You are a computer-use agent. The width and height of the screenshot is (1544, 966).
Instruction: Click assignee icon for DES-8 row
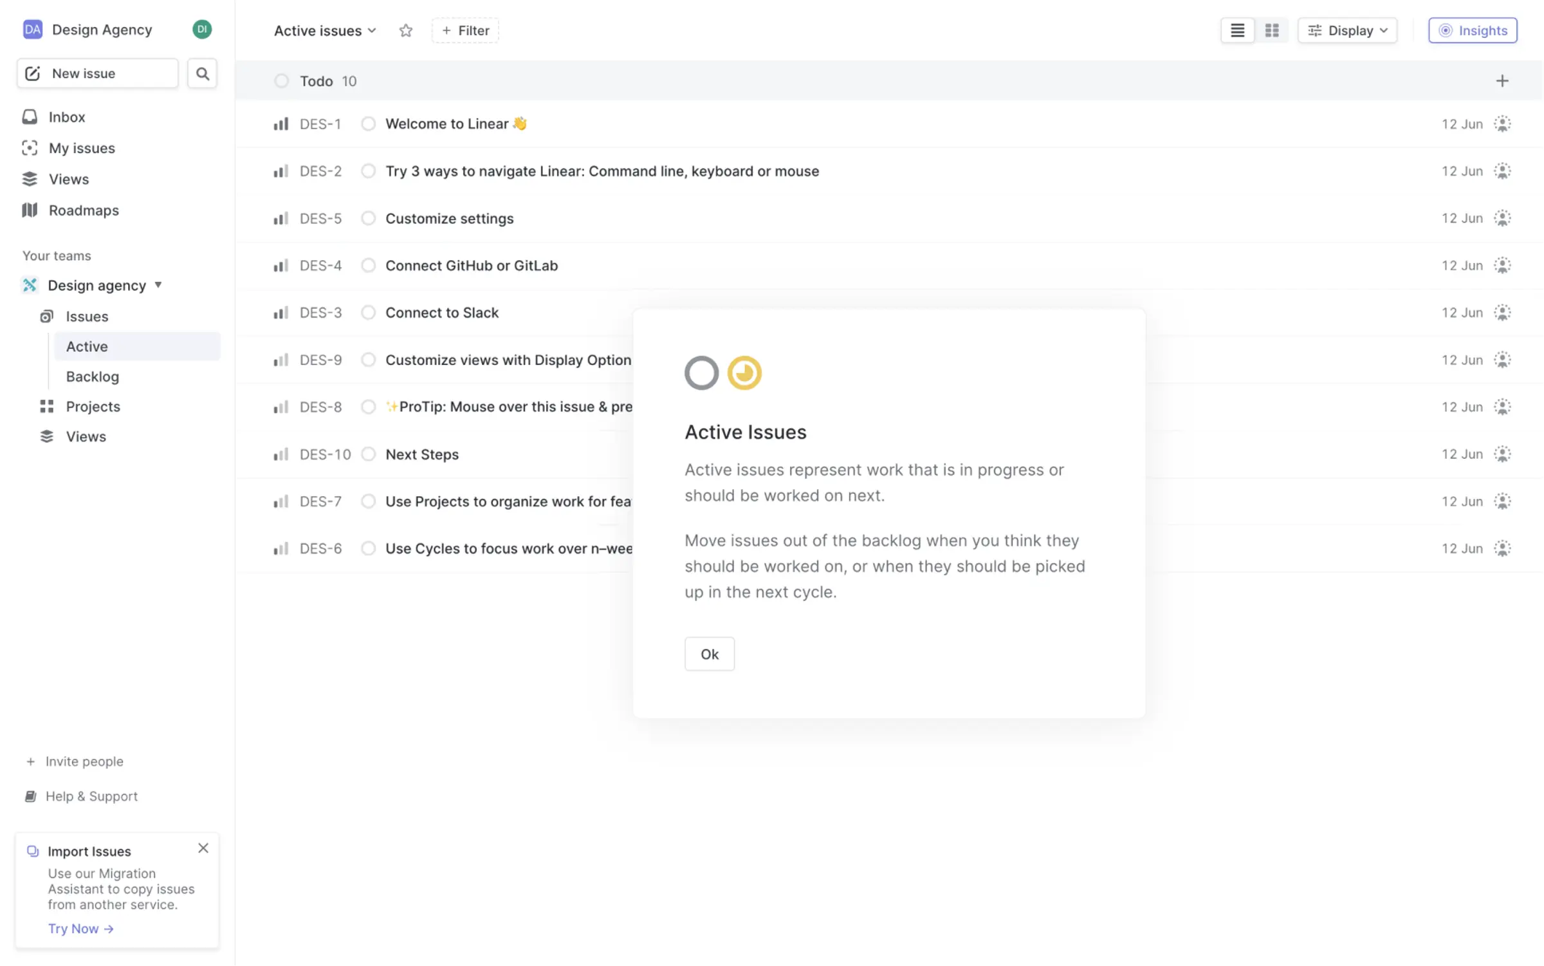pos(1502,407)
